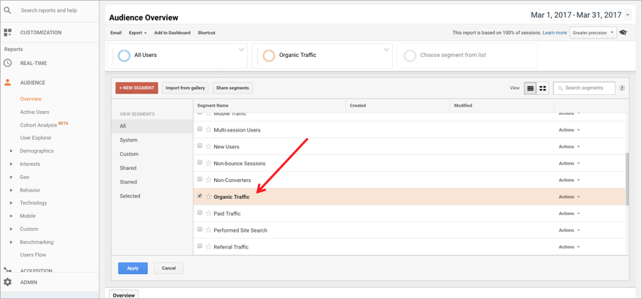
Task: Open the Overview tab
Action: (124, 295)
